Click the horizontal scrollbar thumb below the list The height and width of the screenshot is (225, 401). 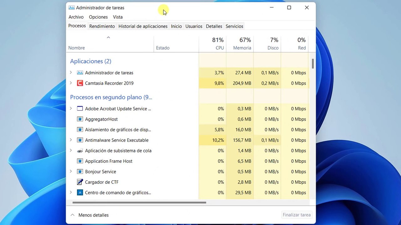[139, 202]
